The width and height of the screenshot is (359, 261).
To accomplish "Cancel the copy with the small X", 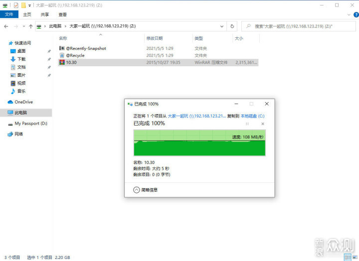I will (263, 124).
